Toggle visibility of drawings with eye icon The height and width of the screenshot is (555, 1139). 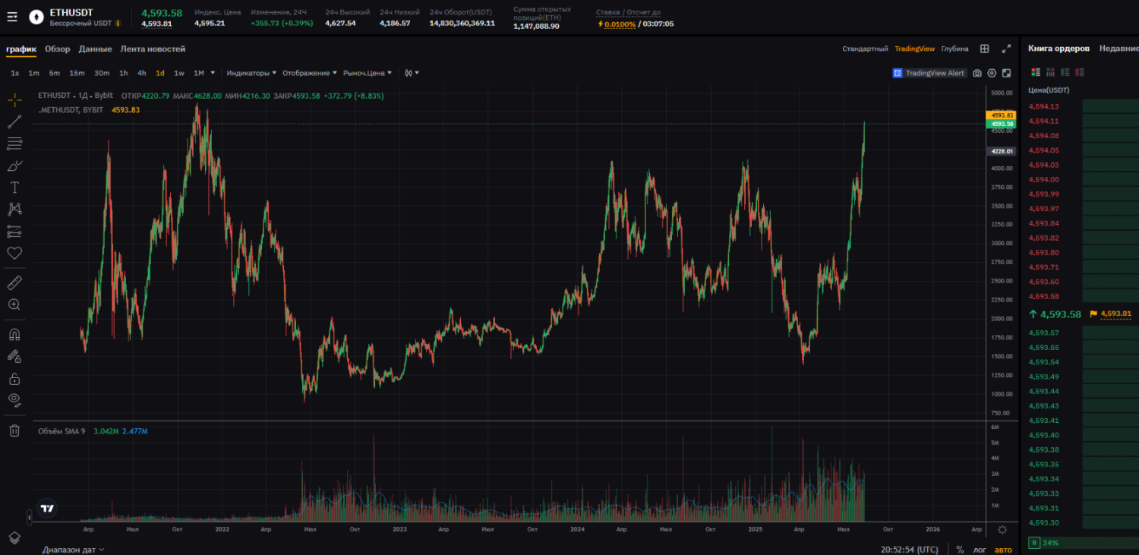point(14,399)
